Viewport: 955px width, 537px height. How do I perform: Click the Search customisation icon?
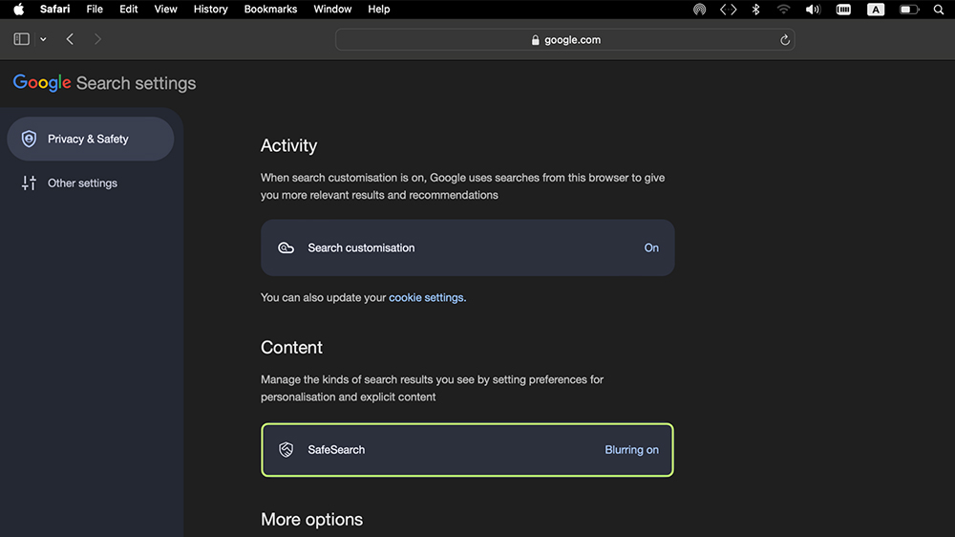tap(286, 247)
